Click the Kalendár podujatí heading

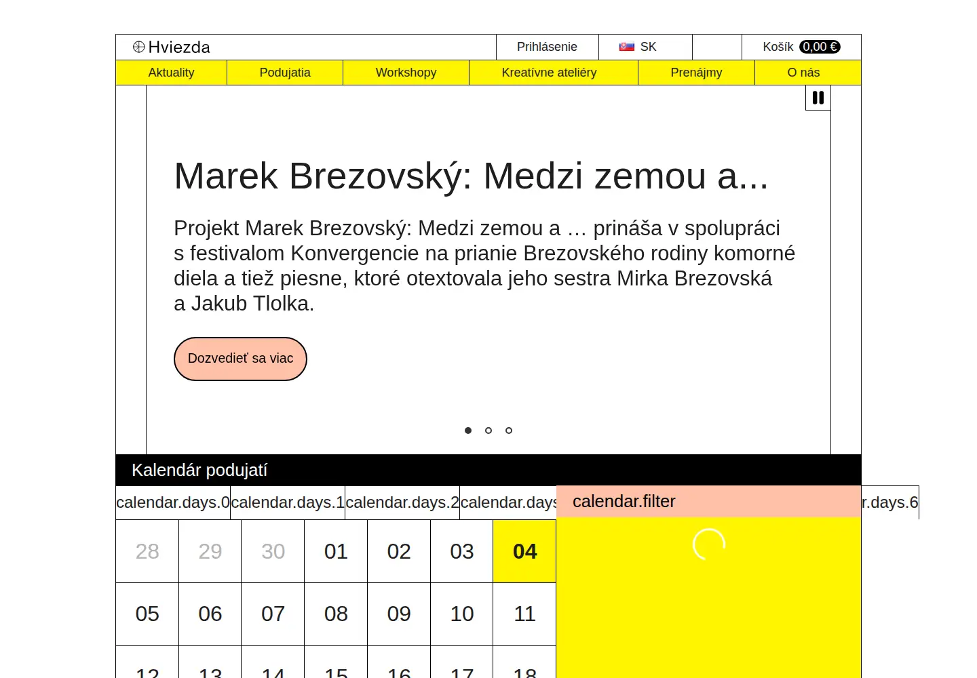pyautogui.click(x=199, y=470)
